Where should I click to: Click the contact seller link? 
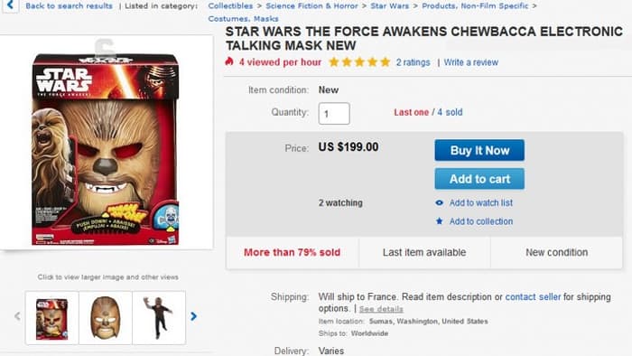(x=533, y=297)
